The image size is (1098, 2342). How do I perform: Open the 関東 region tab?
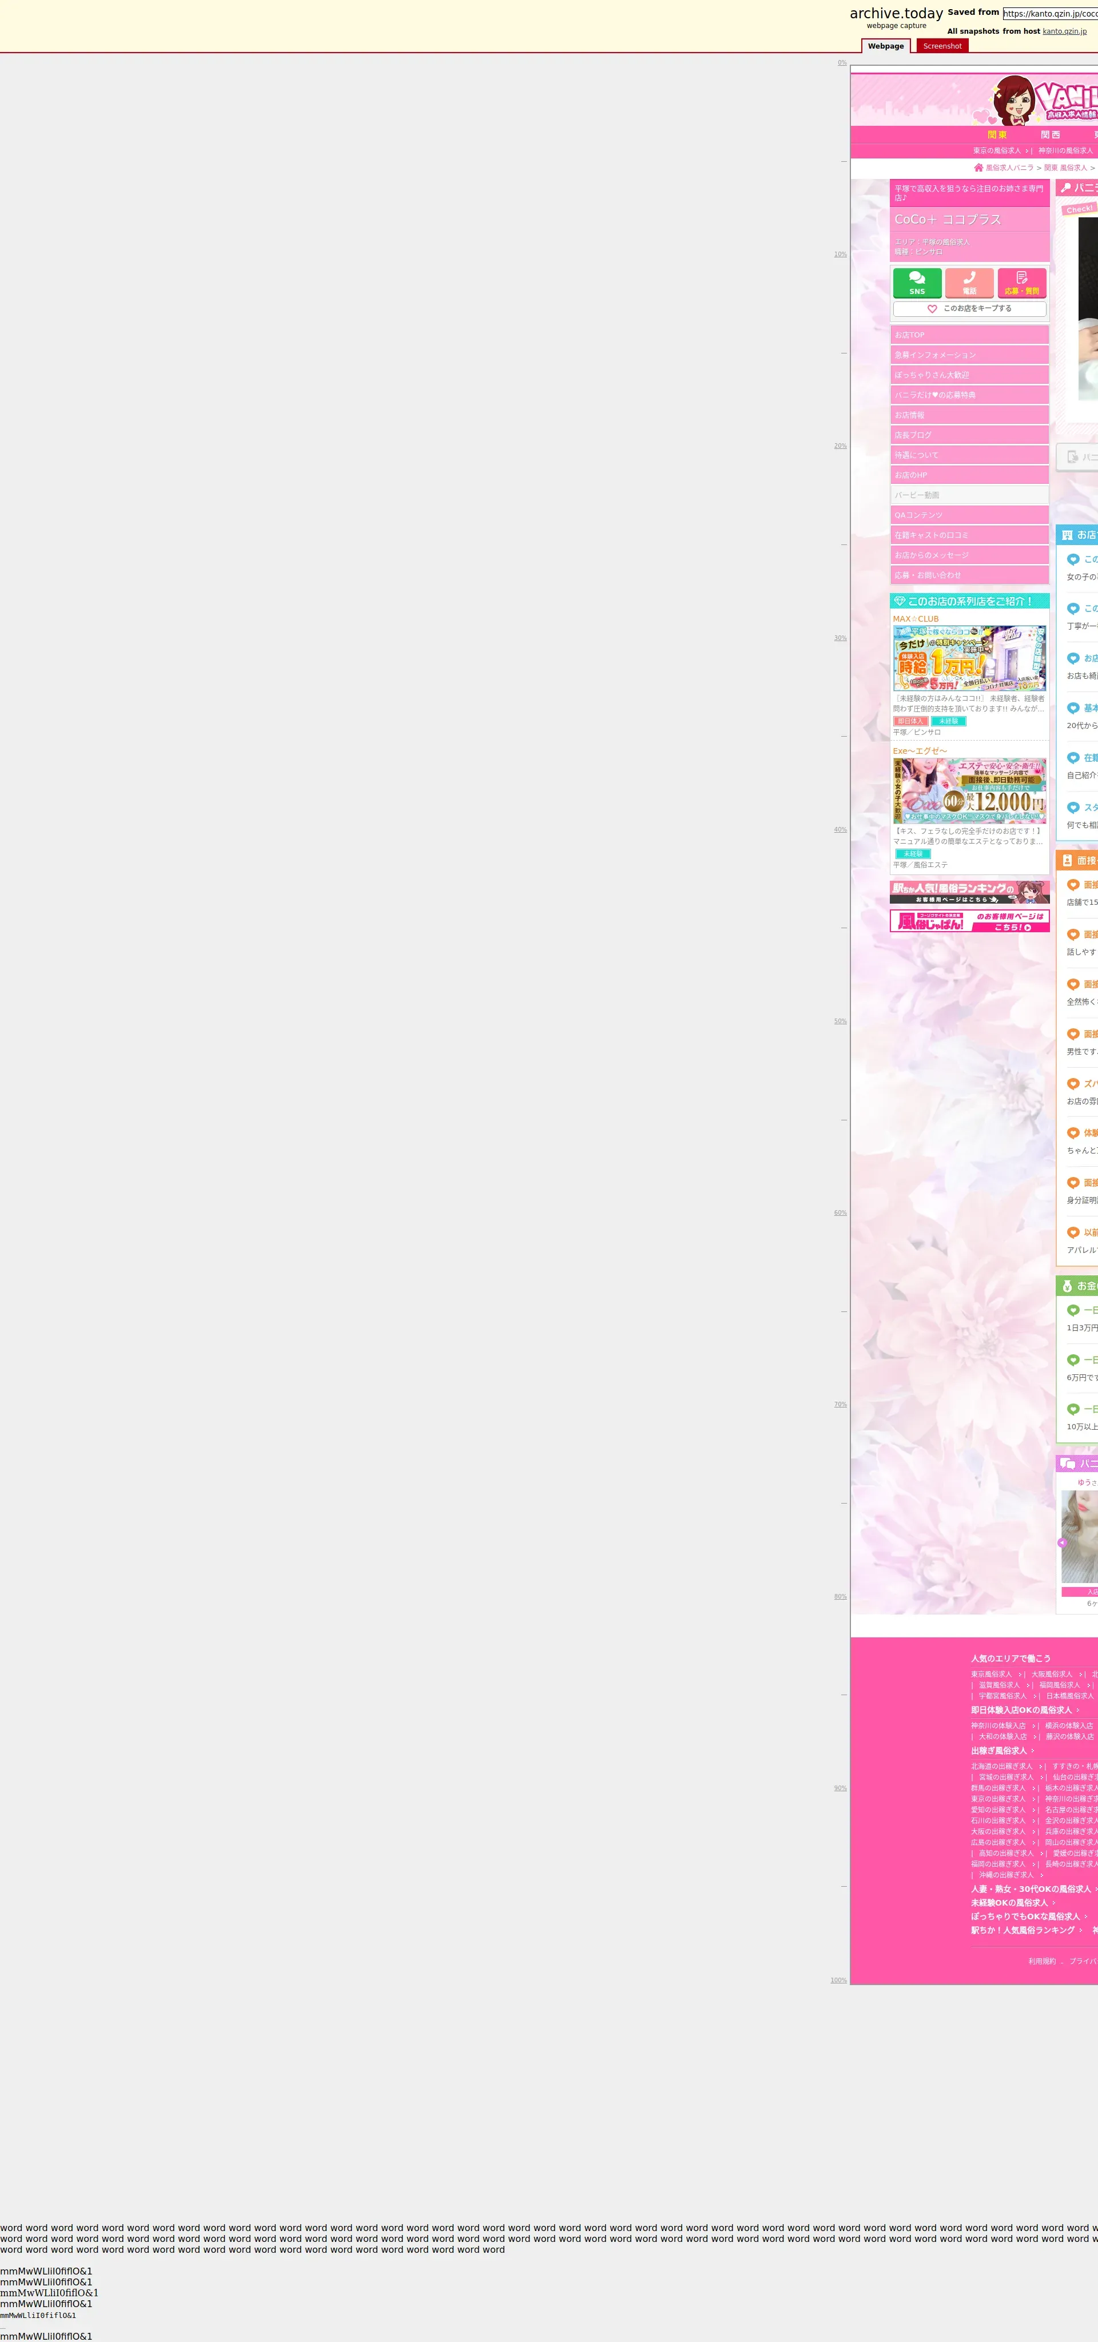click(x=997, y=134)
